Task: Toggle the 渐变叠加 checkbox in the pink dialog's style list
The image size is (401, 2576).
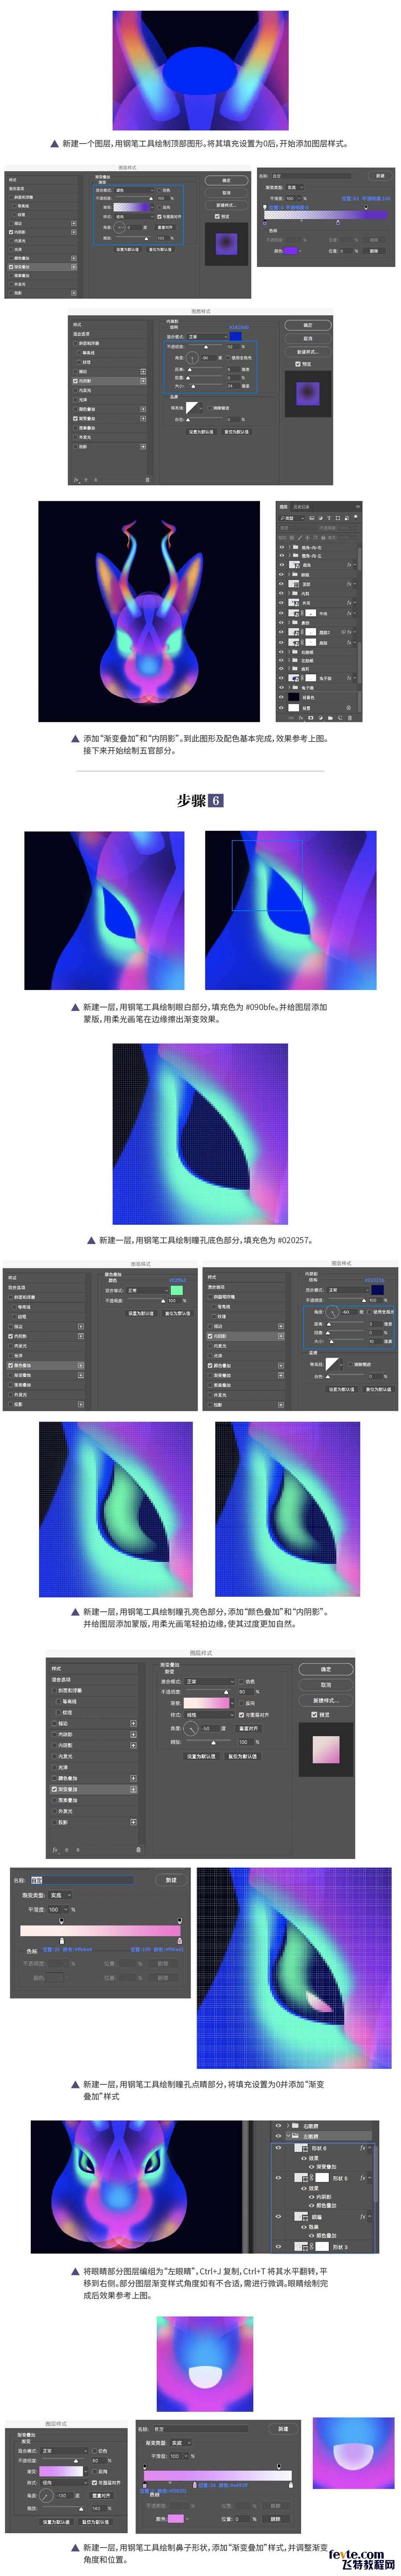Action: point(55,1789)
